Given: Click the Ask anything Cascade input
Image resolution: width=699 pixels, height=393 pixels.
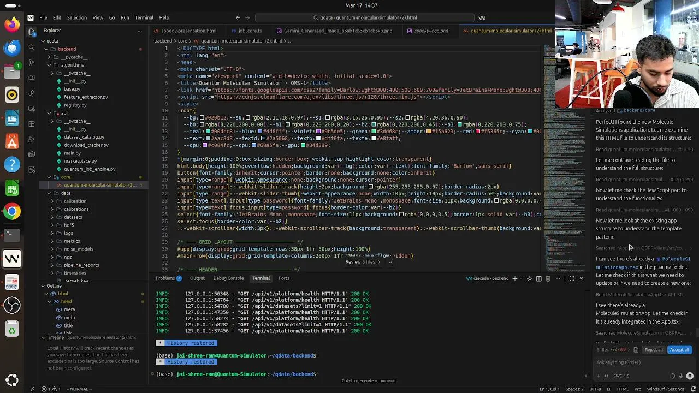Looking at the screenshot, I should coord(644,362).
